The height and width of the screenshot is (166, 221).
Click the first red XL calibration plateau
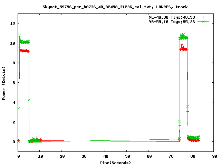[x=25, y=51]
